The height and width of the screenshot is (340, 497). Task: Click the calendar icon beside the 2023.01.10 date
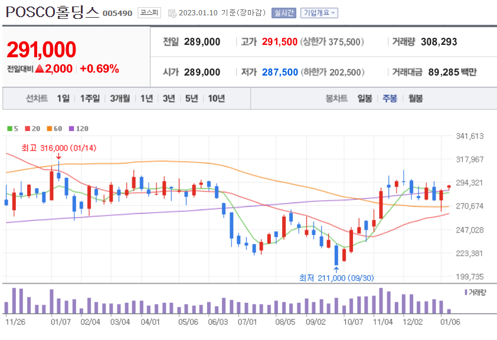(172, 14)
